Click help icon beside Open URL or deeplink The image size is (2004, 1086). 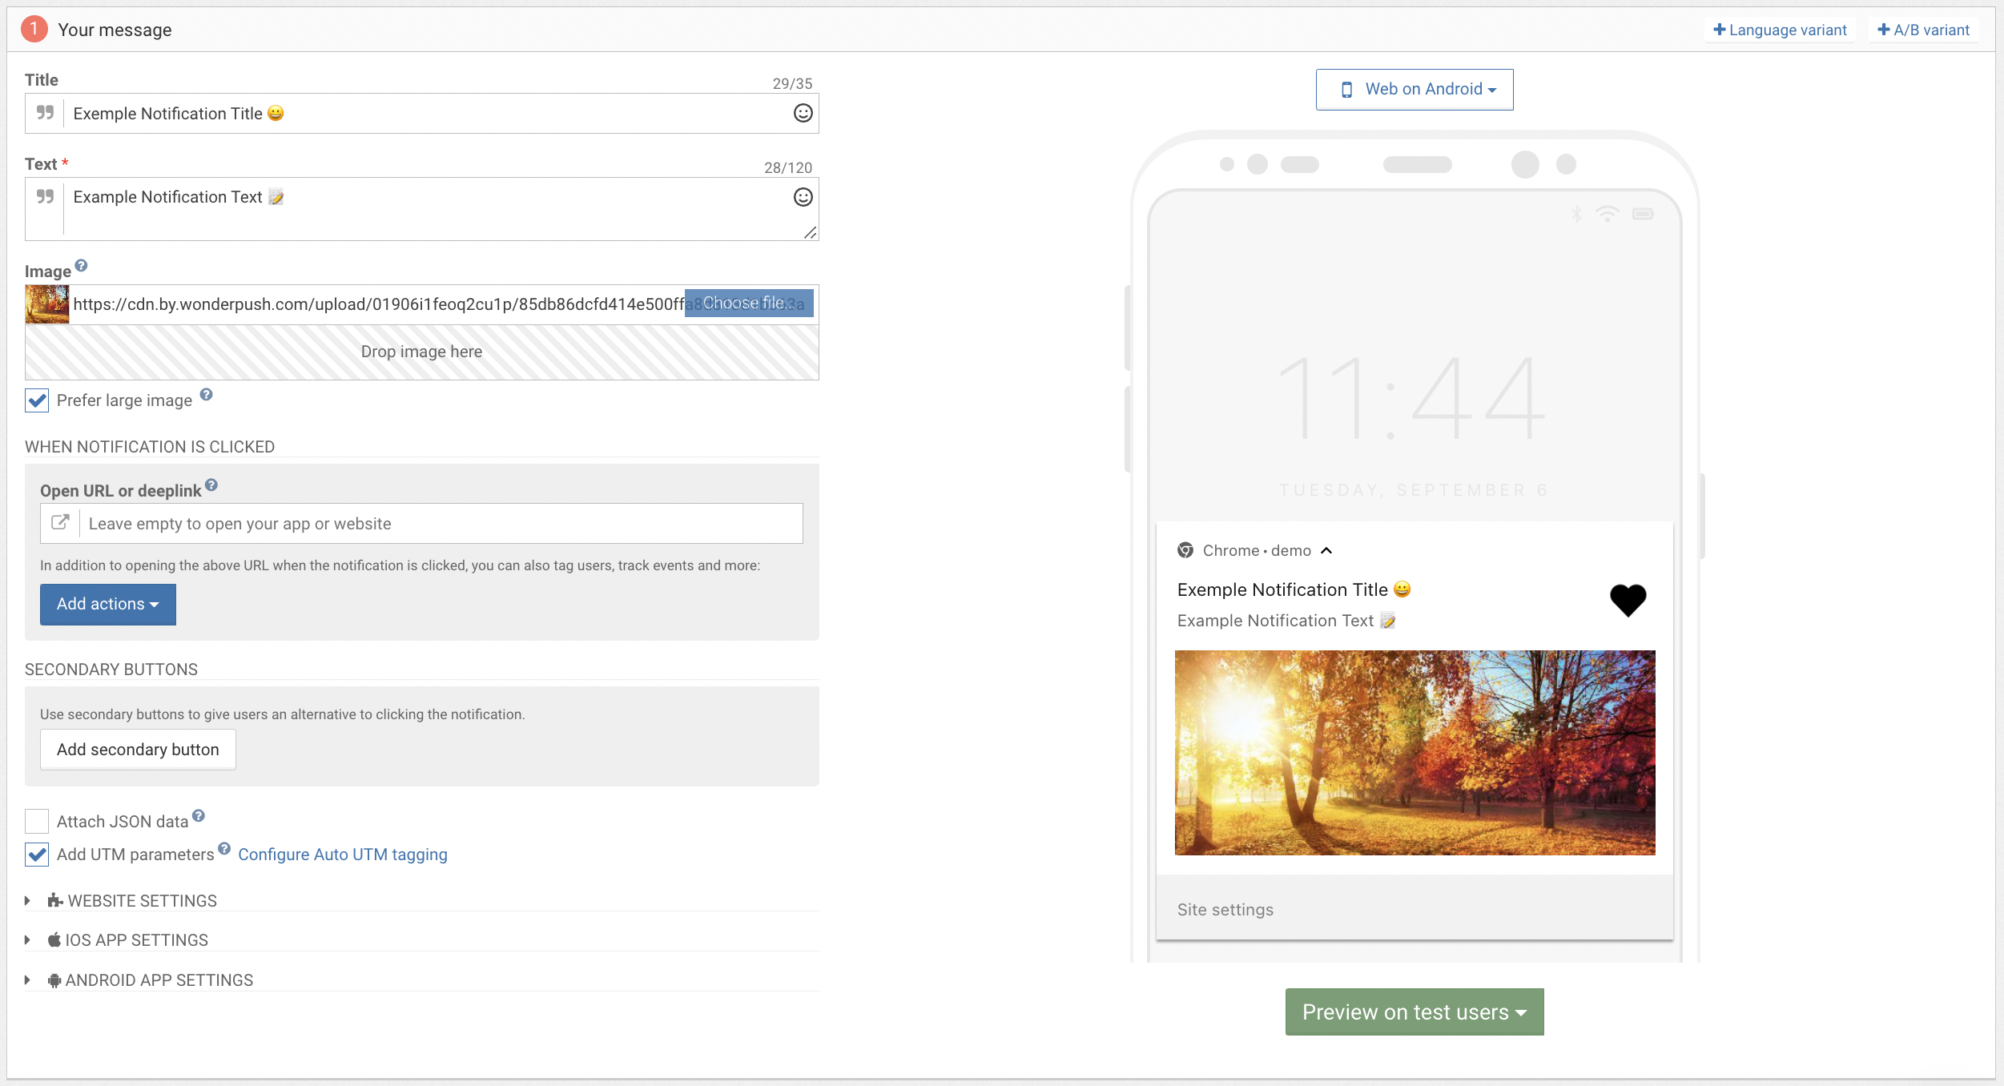[x=211, y=485]
